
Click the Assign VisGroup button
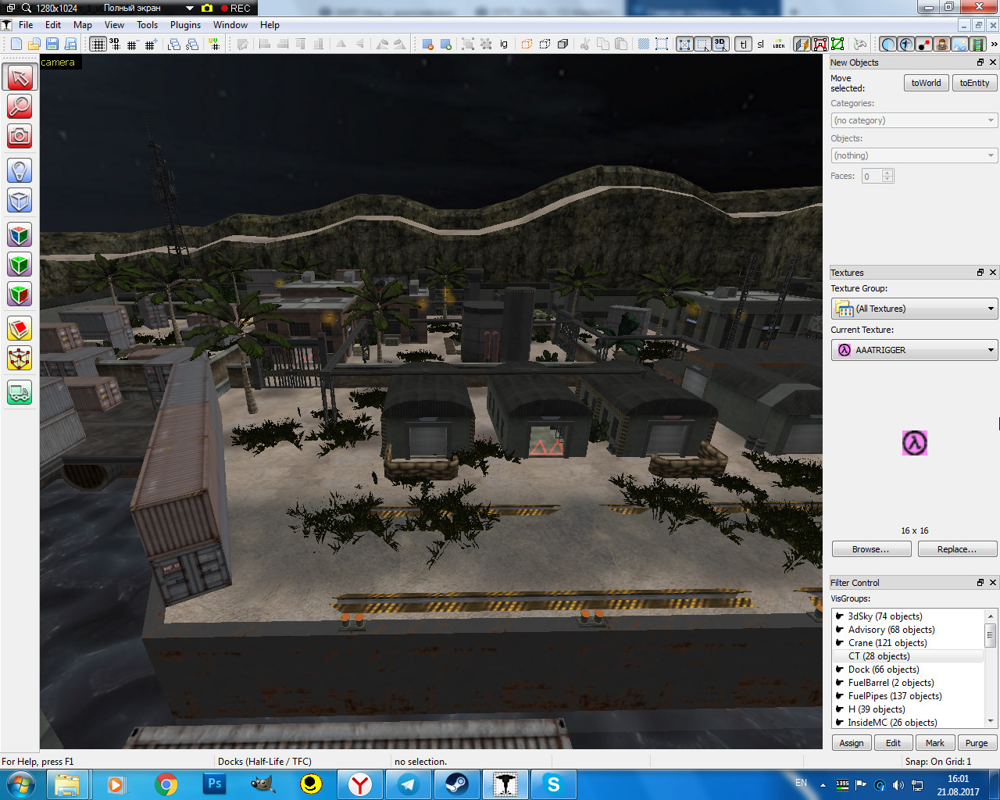coord(852,743)
